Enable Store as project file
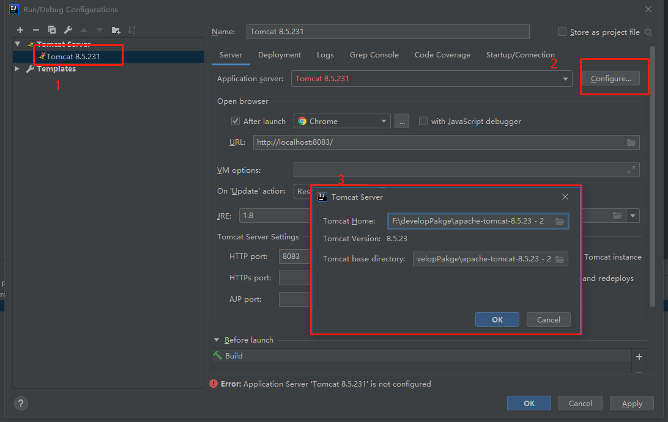 click(562, 32)
